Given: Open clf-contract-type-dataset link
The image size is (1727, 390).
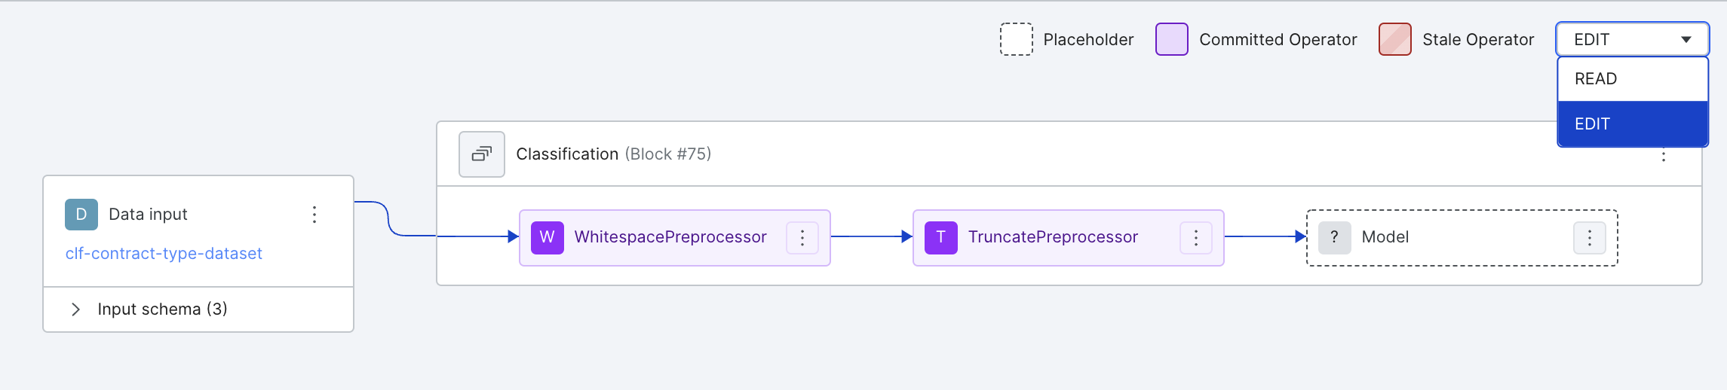Looking at the screenshot, I should pos(164,254).
